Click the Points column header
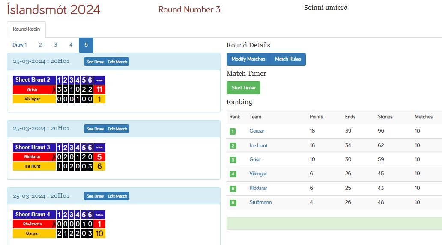The width and height of the screenshot is (442, 245). [316, 117]
